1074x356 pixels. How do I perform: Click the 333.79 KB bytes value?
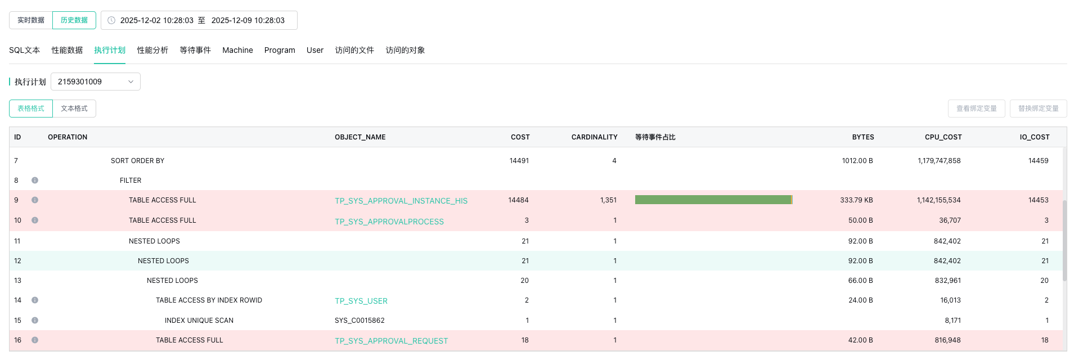[856, 200]
